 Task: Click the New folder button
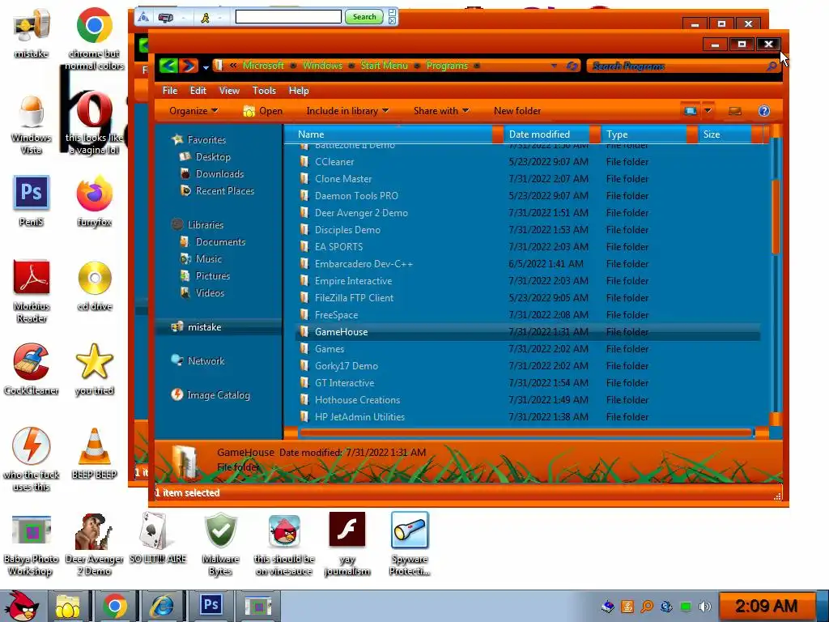coord(517,111)
